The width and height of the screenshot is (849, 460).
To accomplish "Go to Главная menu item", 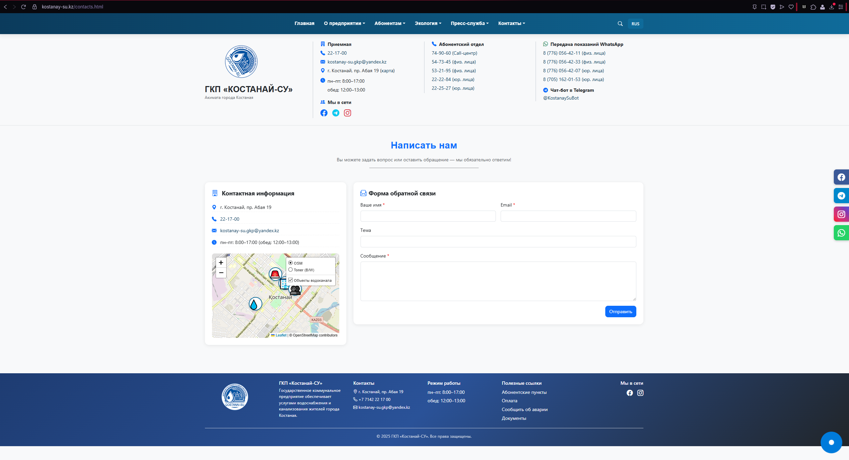I will click(304, 23).
